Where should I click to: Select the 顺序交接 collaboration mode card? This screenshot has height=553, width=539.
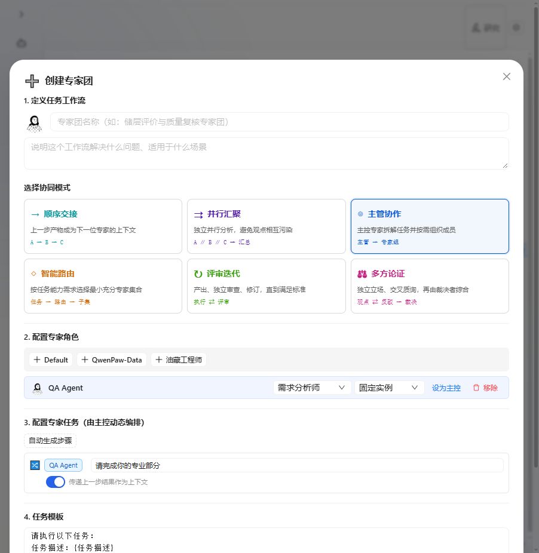[103, 226]
